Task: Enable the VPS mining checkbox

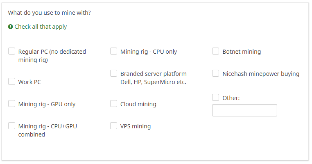Action: (x=113, y=126)
